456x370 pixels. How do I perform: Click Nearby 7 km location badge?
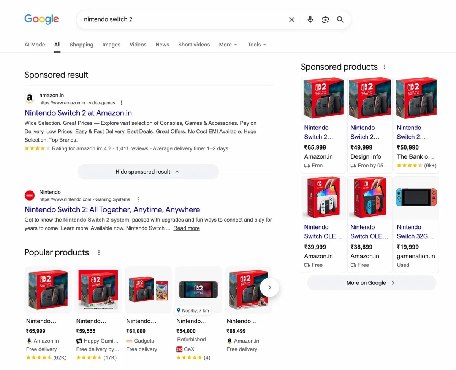pyautogui.click(x=193, y=311)
